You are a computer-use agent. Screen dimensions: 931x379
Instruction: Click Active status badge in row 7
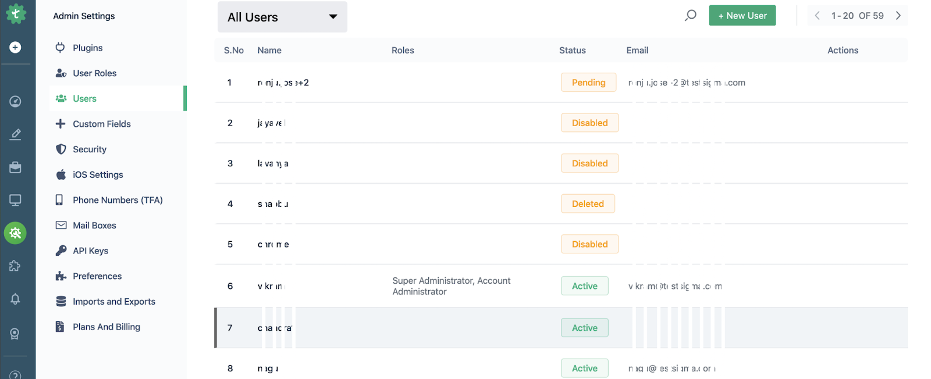tap(585, 328)
